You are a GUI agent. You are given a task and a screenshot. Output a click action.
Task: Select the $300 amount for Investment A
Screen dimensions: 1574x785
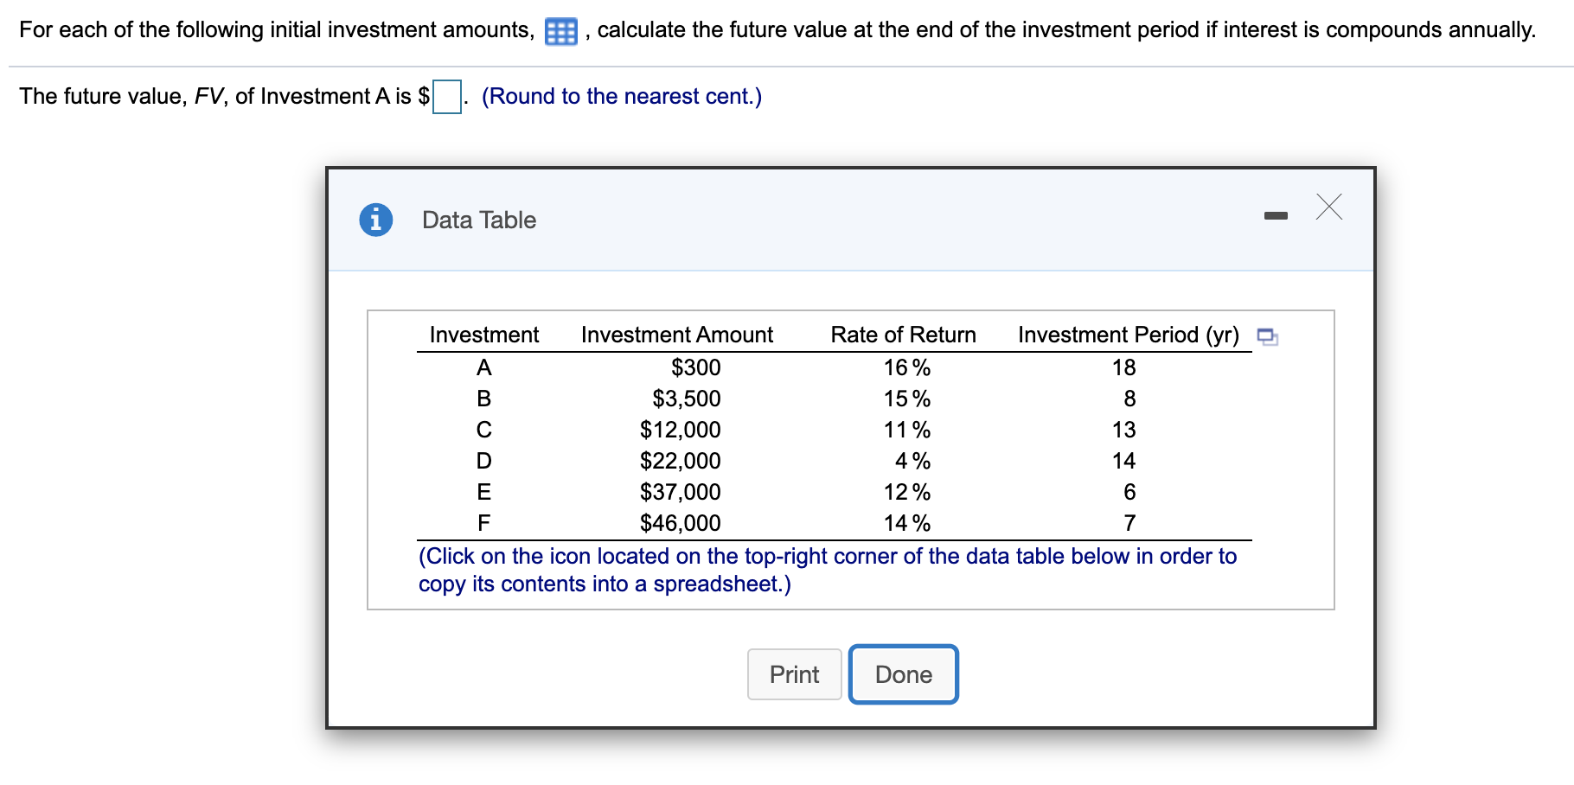pyautogui.click(x=695, y=367)
